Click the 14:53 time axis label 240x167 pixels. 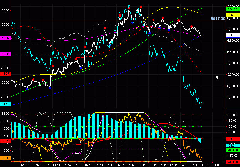[x=67, y=165]
